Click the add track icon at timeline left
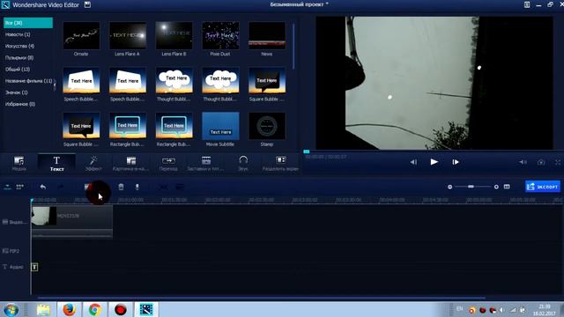The height and width of the screenshot is (317, 564). tap(8, 187)
